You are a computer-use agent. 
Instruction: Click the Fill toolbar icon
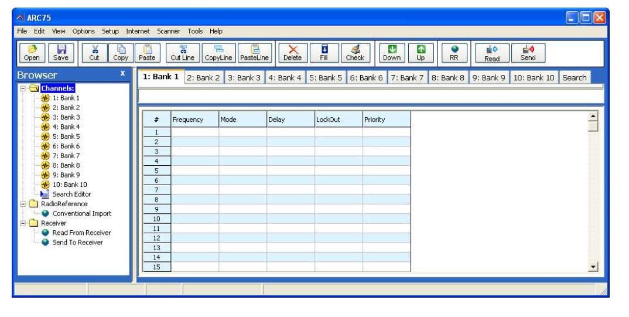[324, 53]
